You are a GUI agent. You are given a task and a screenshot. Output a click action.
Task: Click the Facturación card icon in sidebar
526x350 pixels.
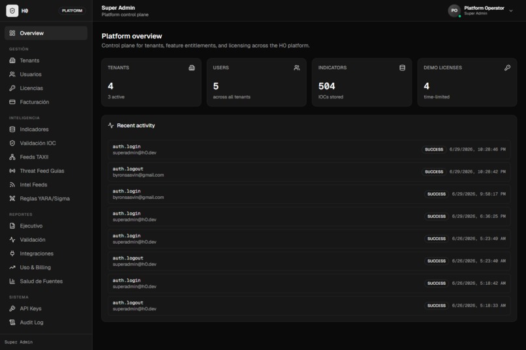point(12,102)
